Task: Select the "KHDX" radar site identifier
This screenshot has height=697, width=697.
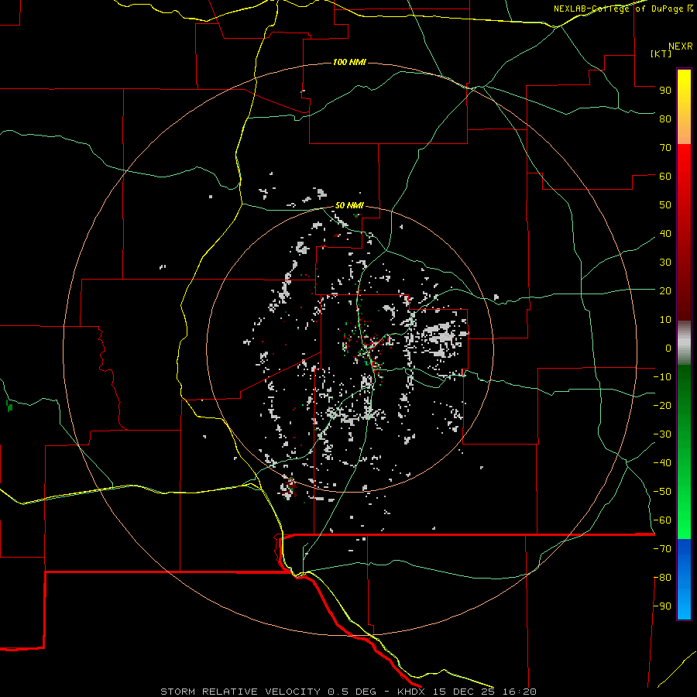Action: (411, 692)
